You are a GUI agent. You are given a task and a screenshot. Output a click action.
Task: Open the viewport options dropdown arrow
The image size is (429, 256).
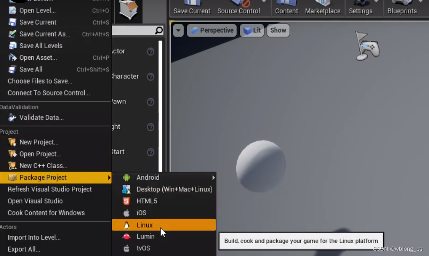[x=178, y=30]
